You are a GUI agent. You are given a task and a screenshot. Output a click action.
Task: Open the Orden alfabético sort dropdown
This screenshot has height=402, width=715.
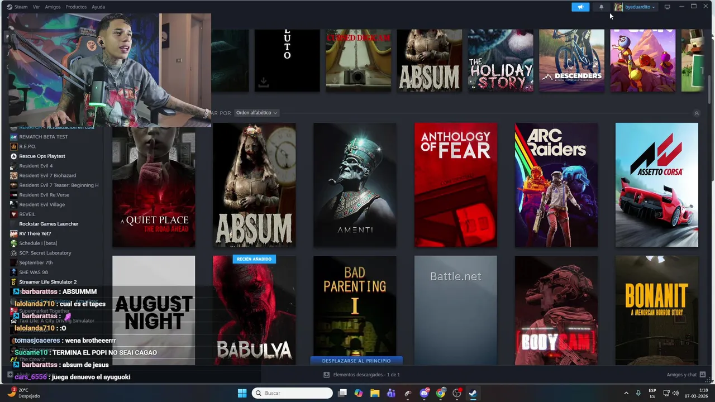tap(256, 113)
